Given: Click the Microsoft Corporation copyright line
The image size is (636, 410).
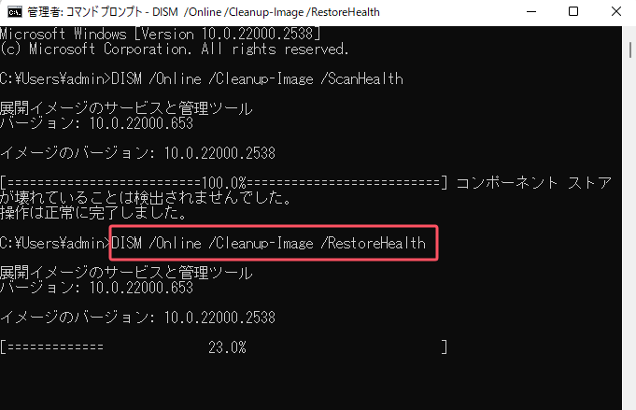Looking at the screenshot, I should pyautogui.click(x=175, y=49).
